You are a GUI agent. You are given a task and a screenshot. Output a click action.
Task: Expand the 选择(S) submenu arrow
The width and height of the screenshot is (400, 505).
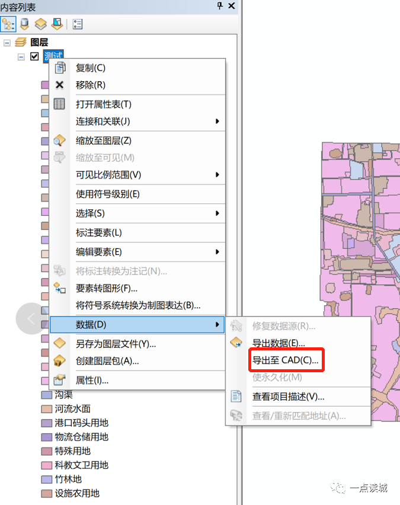click(x=217, y=213)
